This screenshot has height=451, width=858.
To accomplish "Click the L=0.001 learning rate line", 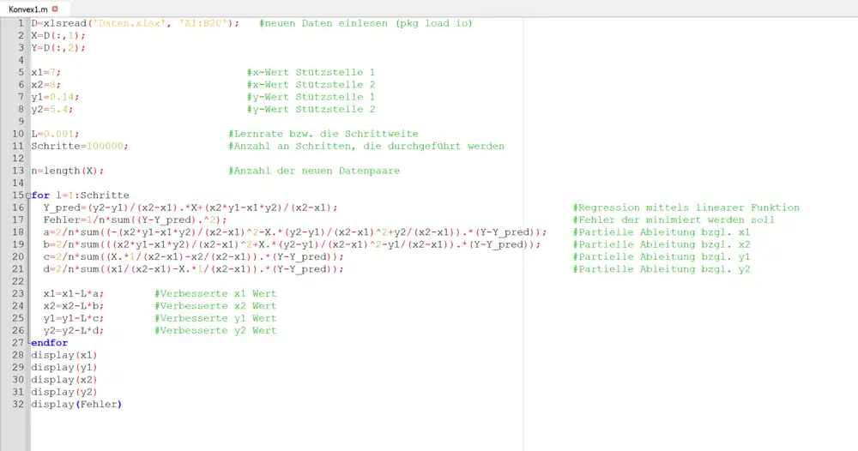I will click(x=55, y=134).
